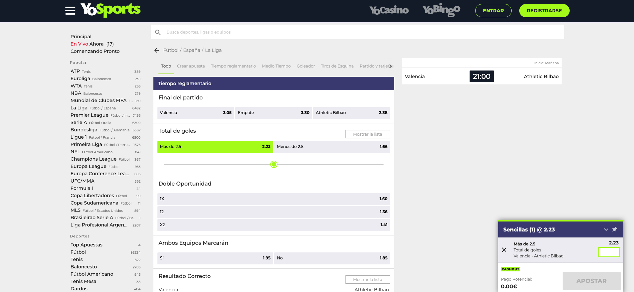Click La Liga breadcrumb link
634x292 pixels.
(213, 50)
